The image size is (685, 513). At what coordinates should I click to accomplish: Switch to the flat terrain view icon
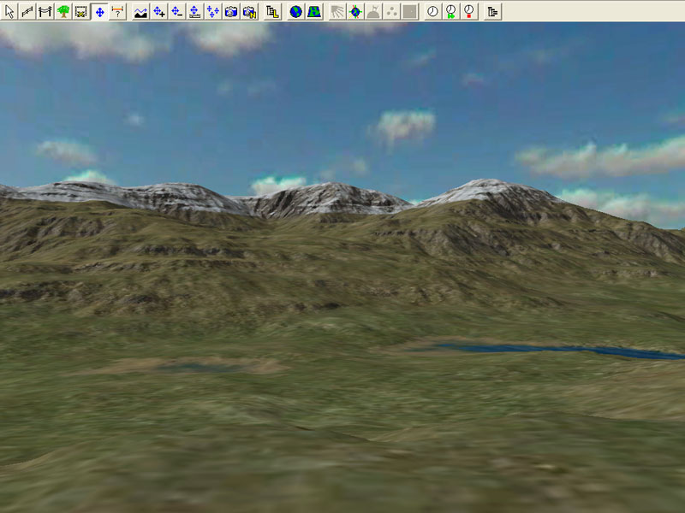pyautogui.click(x=313, y=12)
